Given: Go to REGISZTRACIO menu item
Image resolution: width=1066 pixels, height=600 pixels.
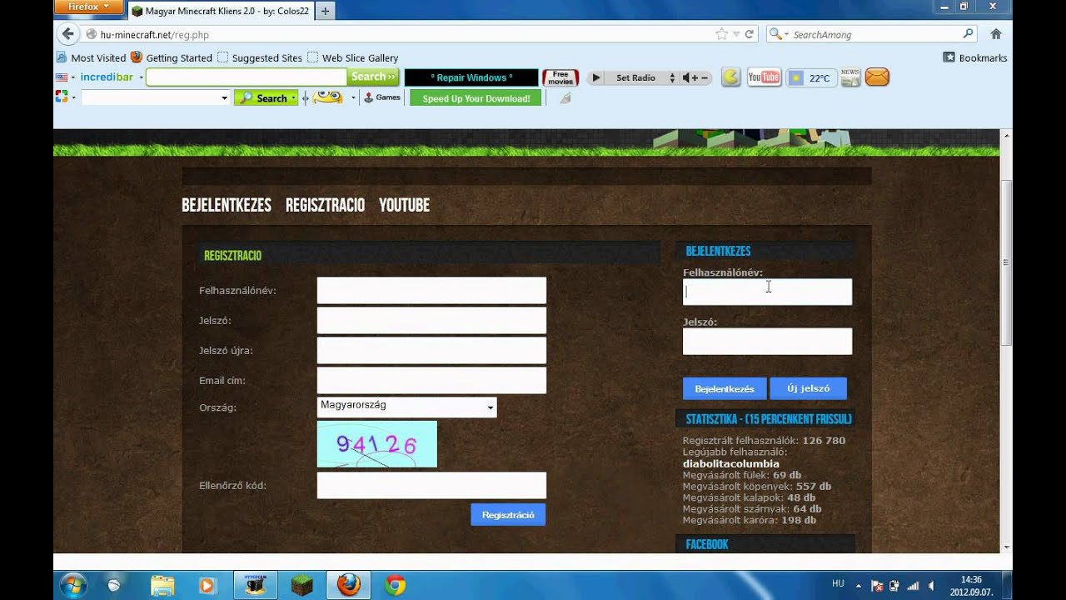Looking at the screenshot, I should point(325,205).
